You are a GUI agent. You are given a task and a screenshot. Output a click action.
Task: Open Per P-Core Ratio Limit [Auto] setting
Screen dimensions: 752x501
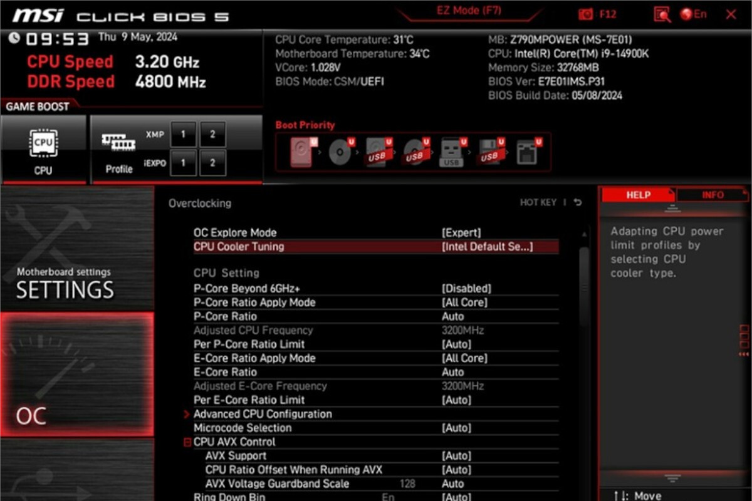(456, 344)
